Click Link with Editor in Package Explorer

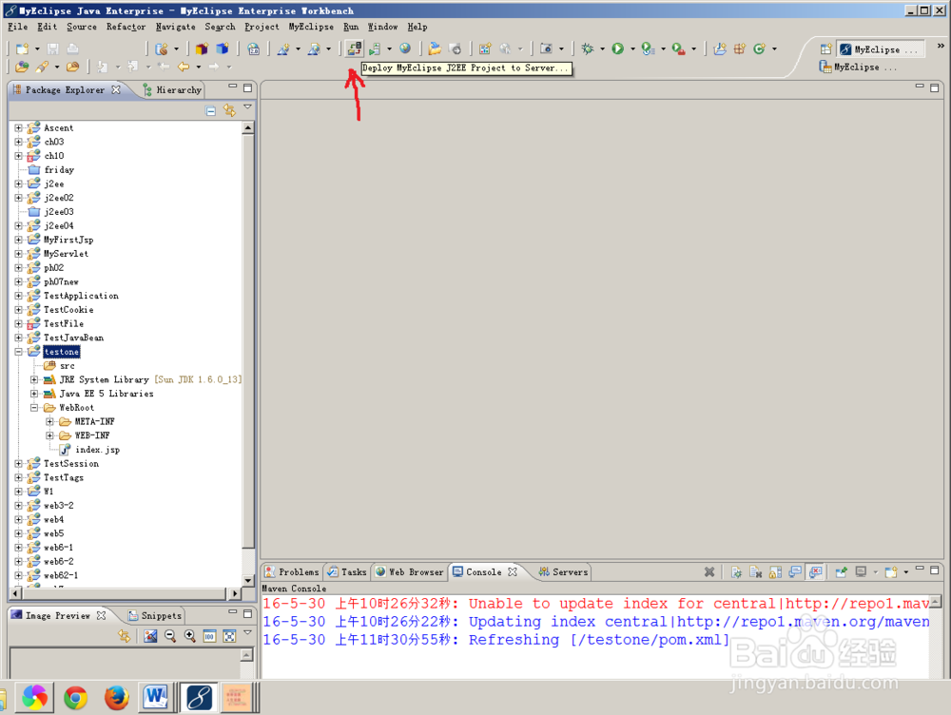(x=229, y=110)
